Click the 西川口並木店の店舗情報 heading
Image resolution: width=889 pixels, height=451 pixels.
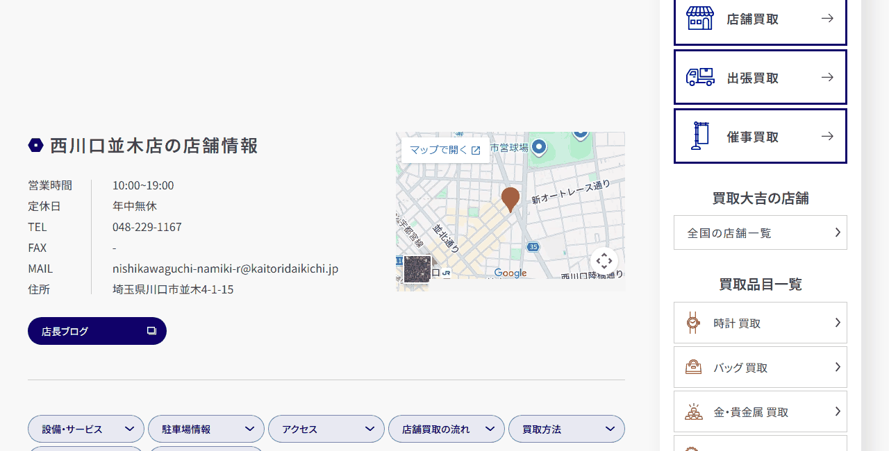(x=154, y=145)
